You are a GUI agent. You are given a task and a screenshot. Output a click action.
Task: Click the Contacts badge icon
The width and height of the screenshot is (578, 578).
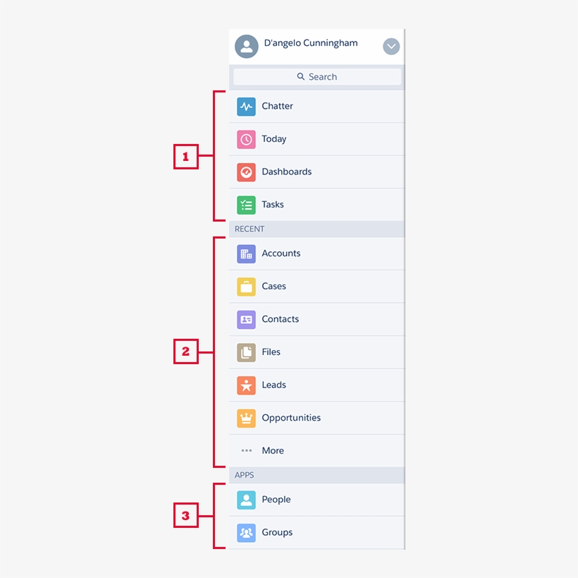click(x=246, y=319)
